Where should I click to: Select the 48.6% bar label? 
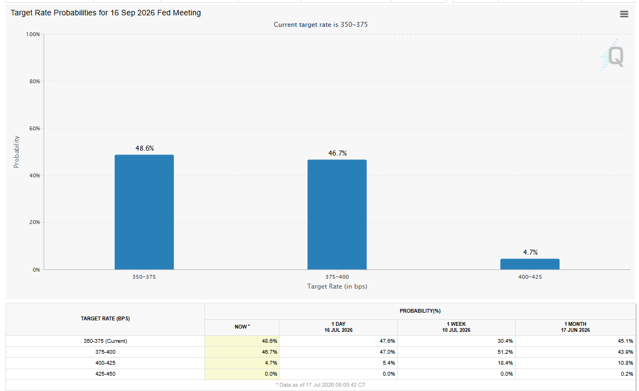pyautogui.click(x=145, y=148)
